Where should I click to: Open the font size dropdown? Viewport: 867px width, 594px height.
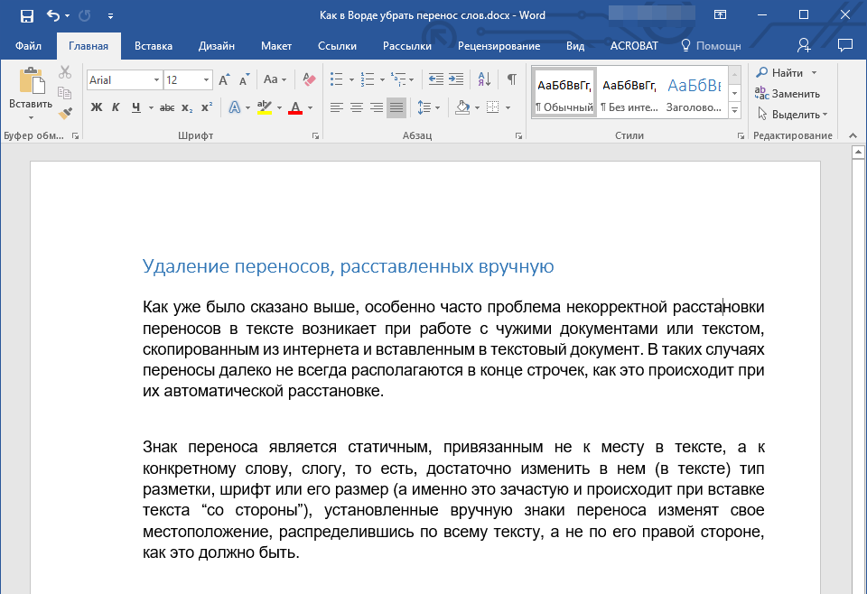207,80
